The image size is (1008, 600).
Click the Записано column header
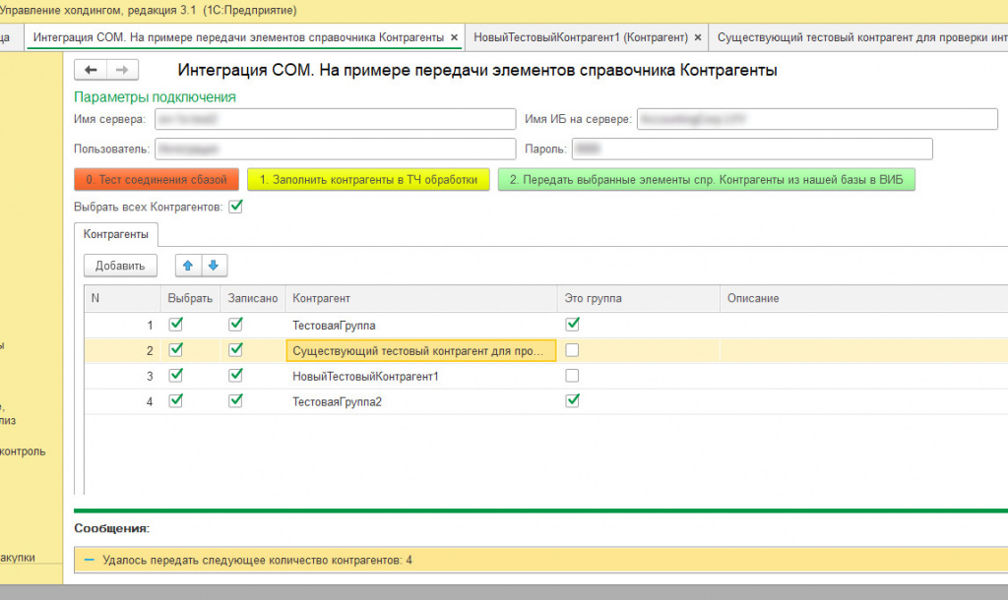coord(253,299)
